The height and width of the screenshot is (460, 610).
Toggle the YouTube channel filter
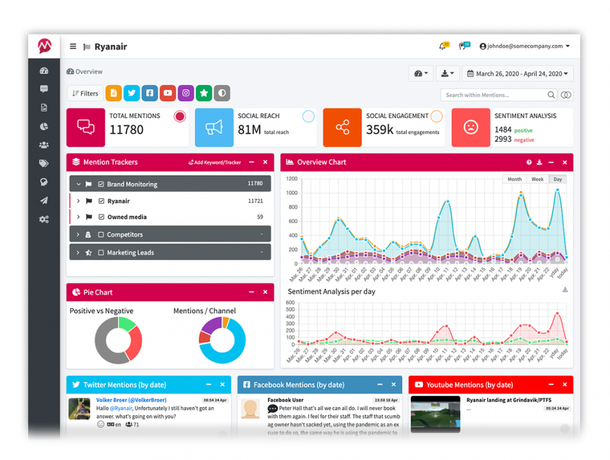point(168,93)
